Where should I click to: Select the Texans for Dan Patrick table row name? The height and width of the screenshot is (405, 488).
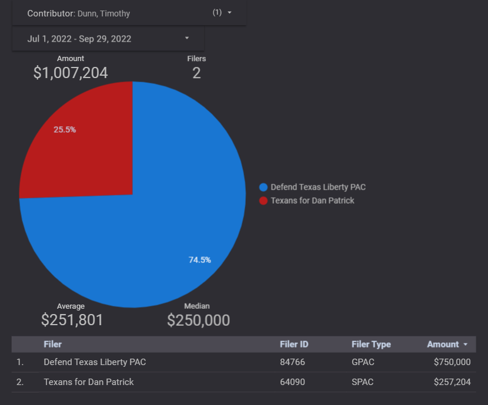coord(89,382)
